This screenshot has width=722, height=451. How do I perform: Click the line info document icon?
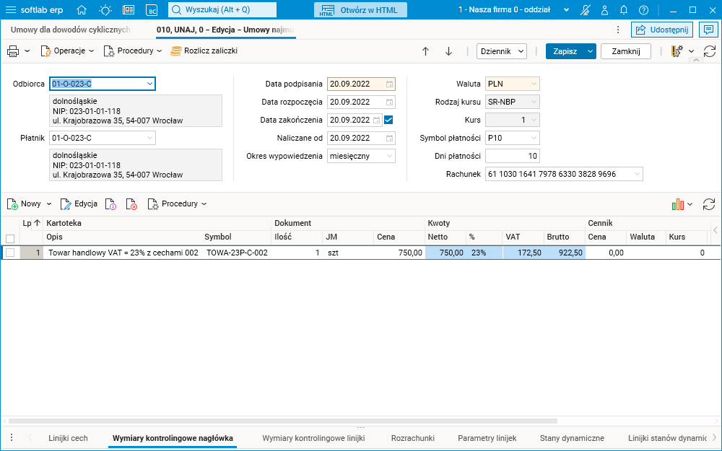pyautogui.click(x=110, y=204)
